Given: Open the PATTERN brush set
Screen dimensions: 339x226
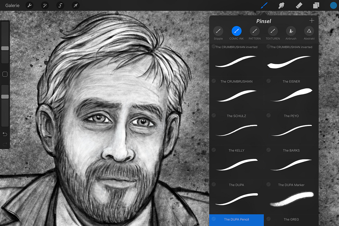Looking at the screenshot, I should click(x=255, y=33).
